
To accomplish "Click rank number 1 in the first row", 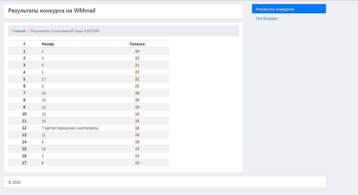I will [24, 51].
